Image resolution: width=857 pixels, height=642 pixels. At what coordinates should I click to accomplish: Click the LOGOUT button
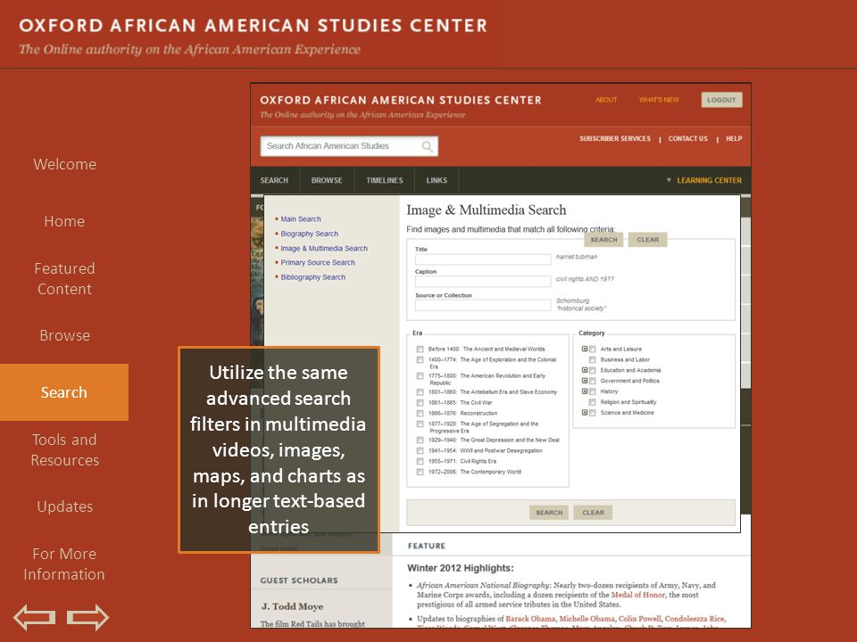click(x=721, y=100)
